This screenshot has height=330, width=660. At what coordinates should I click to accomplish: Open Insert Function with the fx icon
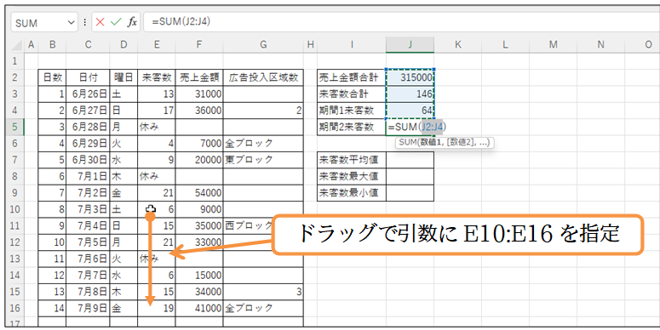click(x=132, y=22)
